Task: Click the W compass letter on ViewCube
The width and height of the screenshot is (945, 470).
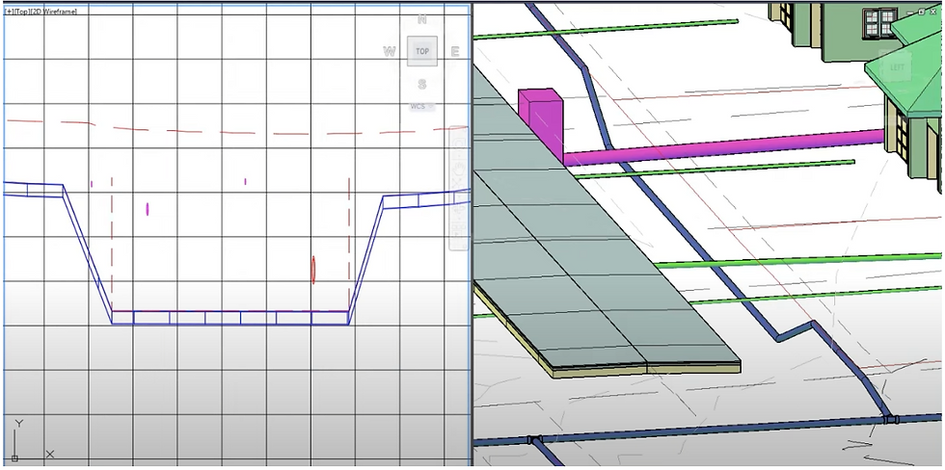Action: pos(390,52)
